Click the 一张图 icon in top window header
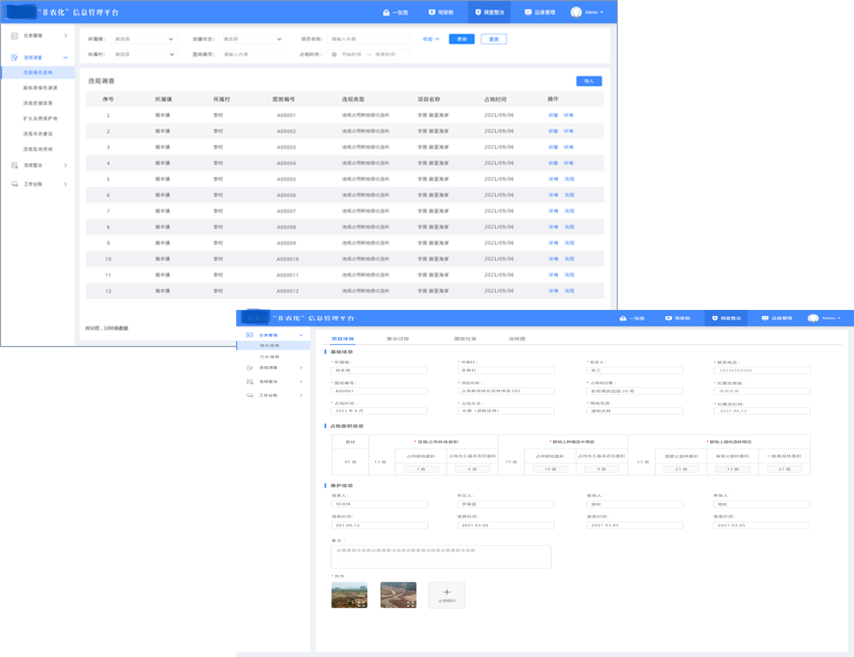Image resolution: width=854 pixels, height=657 pixels. coord(386,12)
